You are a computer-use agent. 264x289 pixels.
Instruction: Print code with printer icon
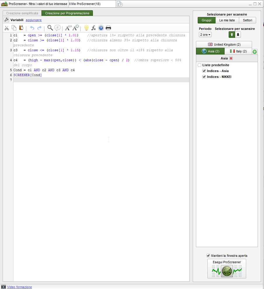[108, 28]
